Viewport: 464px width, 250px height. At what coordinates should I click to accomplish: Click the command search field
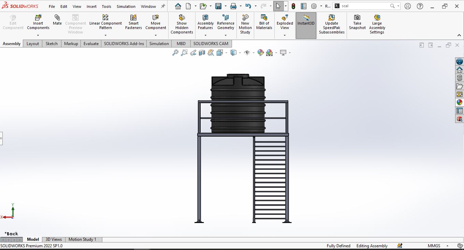tap(365, 6)
